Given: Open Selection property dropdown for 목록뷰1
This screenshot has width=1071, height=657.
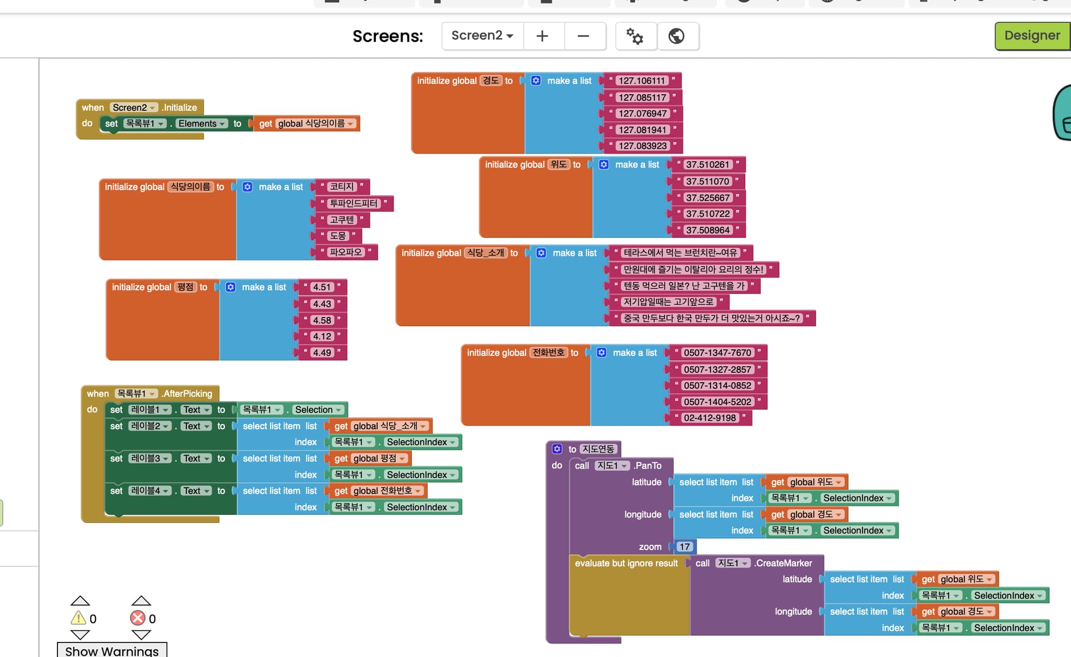Looking at the screenshot, I should click(318, 410).
